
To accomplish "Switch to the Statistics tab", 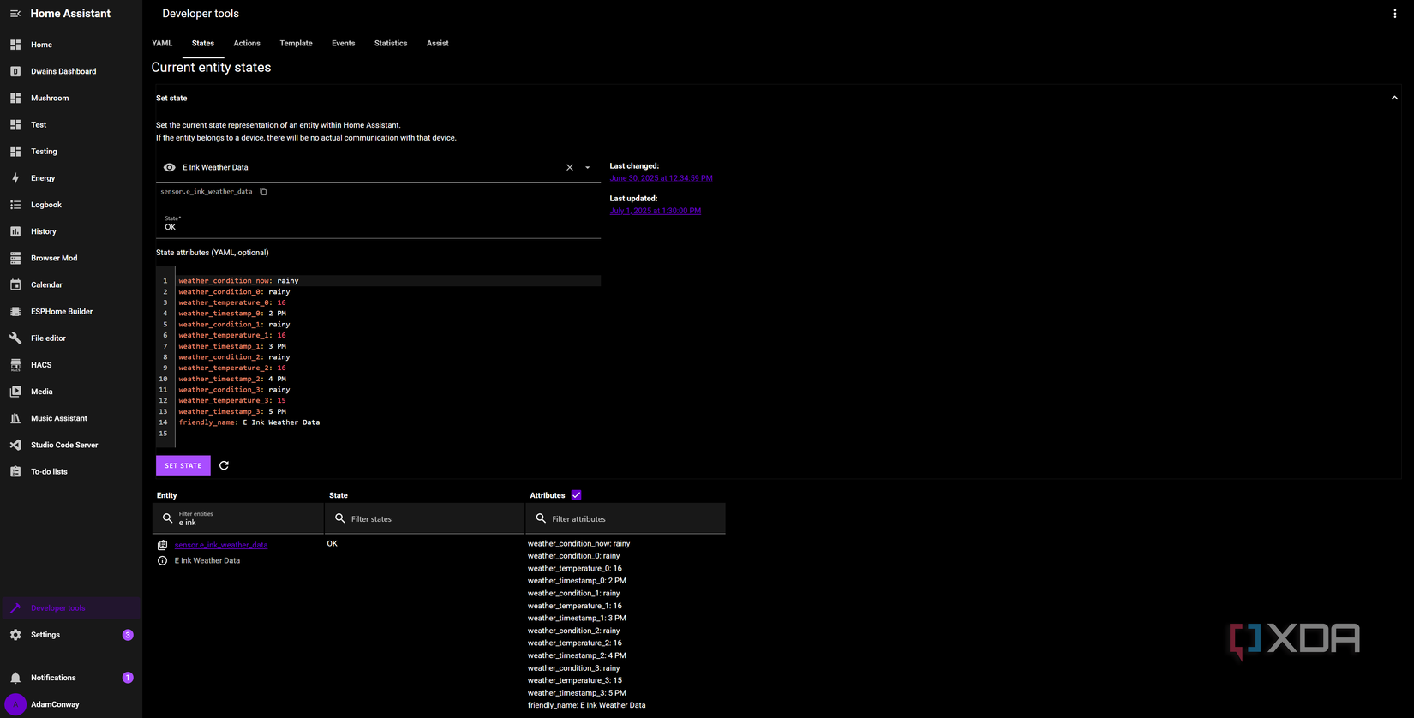I will (x=391, y=43).
